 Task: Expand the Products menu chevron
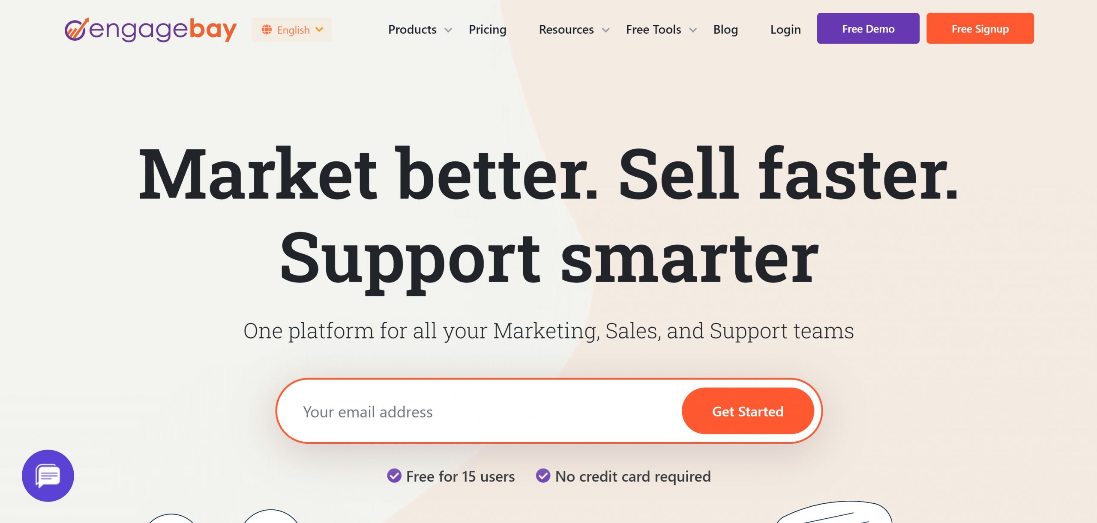point(448,30)
